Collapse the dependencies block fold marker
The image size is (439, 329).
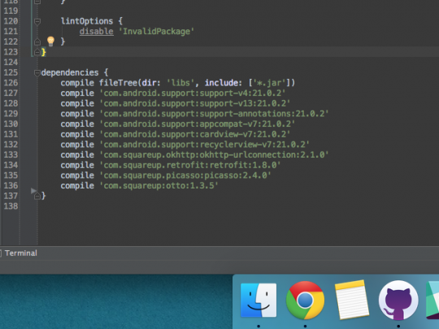(x=37, y=73)
